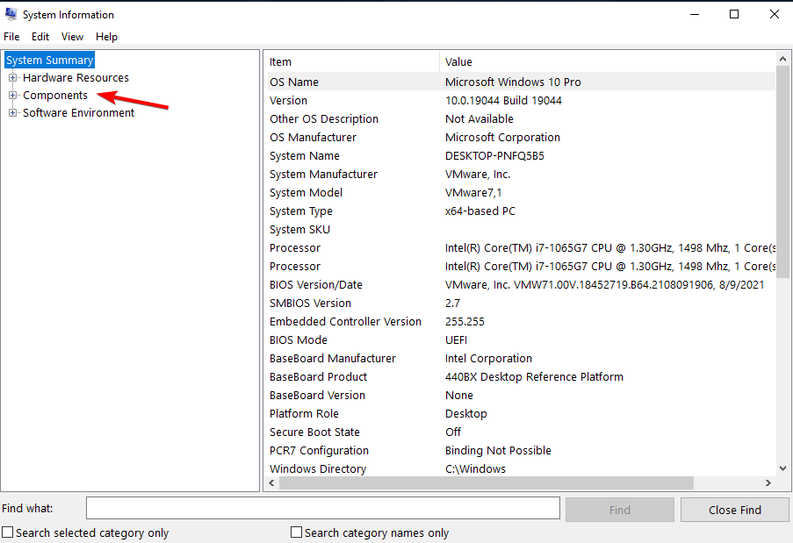
Task: Click the vertical scrollbar thumb
Action: click(782, 172)
